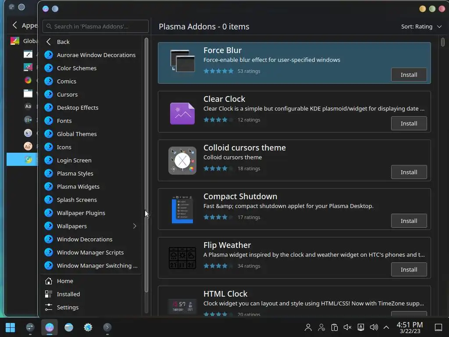This screenshot has height=337, width=449.
Task: Expand the Wallpapers subcategory arrow
Action: click(135, 226)
